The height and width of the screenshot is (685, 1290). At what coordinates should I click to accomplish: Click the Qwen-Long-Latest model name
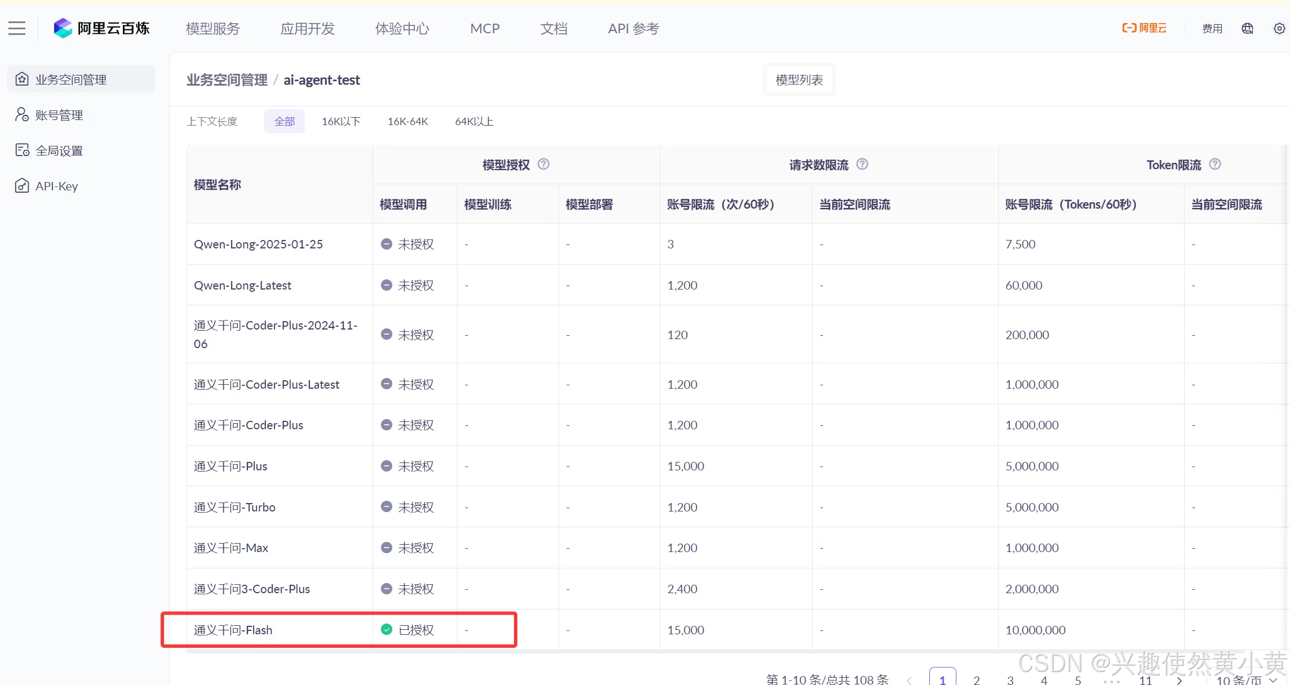242,285
